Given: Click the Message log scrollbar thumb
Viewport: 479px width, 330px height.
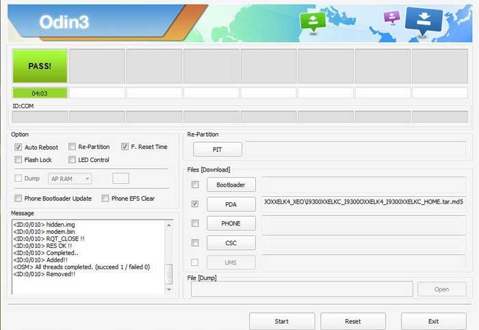Looking at the screenshot, I should 169,274.
